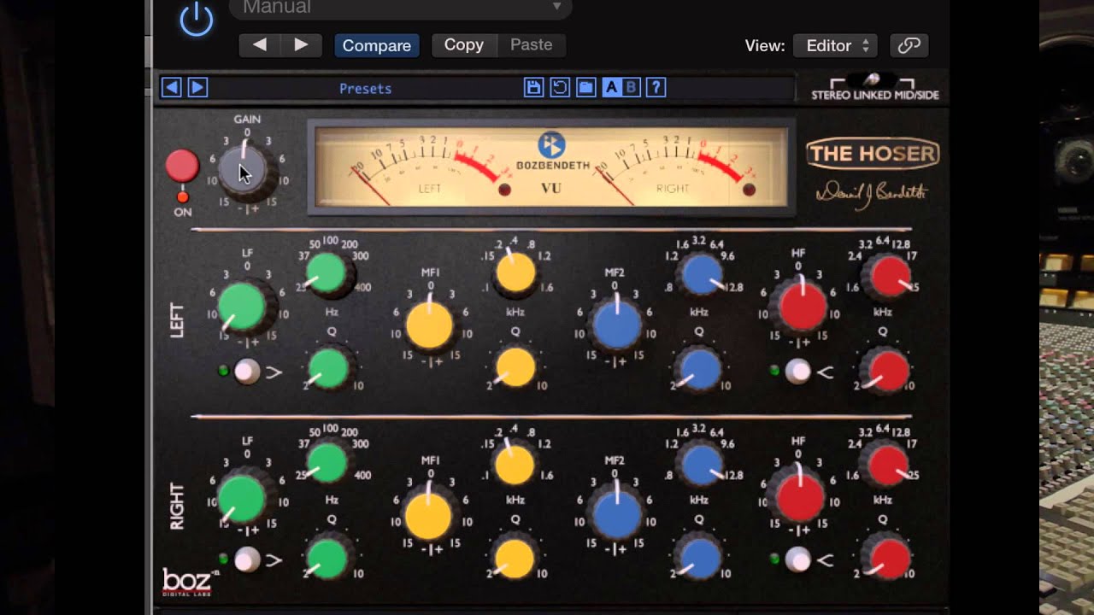Flip the Stereo Linked Mid/Side switch

pos(873,80)
